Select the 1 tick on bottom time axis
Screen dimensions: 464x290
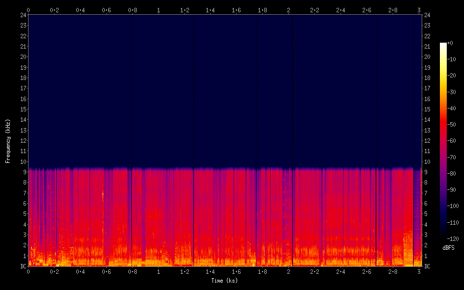(x=158, y=272)
